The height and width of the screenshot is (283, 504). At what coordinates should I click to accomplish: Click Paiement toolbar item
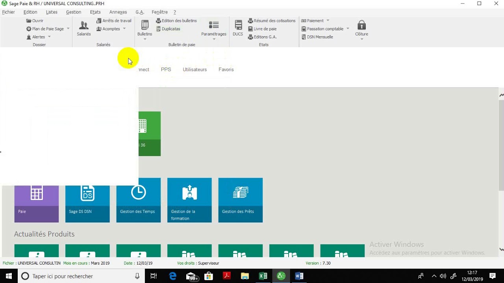pos(312,21)
